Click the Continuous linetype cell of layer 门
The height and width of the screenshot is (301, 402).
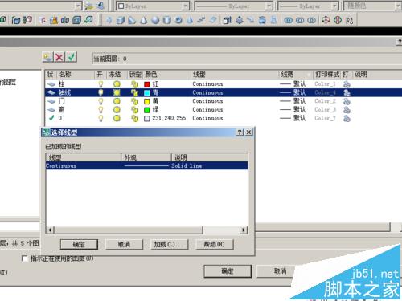(207, 101)
